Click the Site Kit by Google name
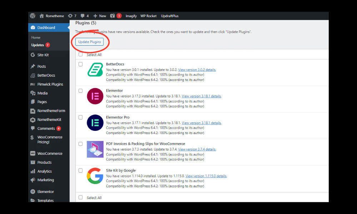Screen dimensions: 357x214 [121, 170]
